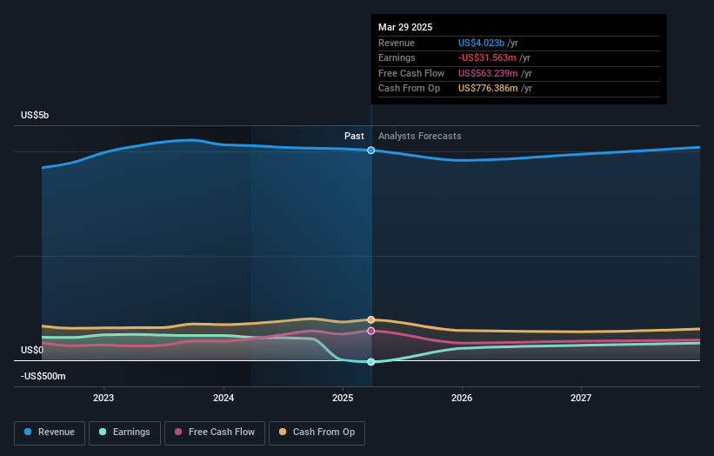The height and width of the screenshot is (456, 714).
Task: Click the blue Revenue data point marker
Action: pos(371,151)
